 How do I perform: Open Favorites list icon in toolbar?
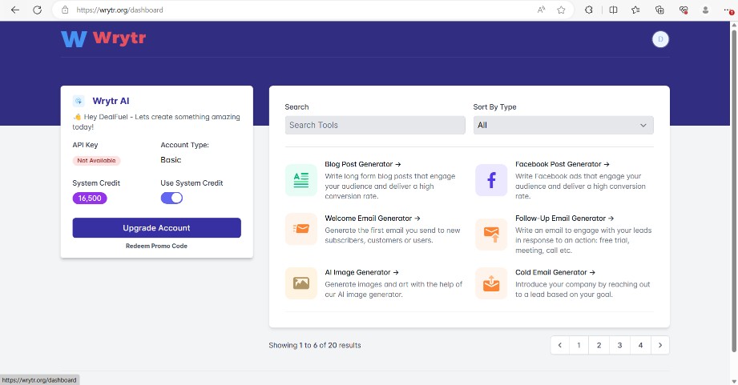pyautogui.click(x=636, y=10)
